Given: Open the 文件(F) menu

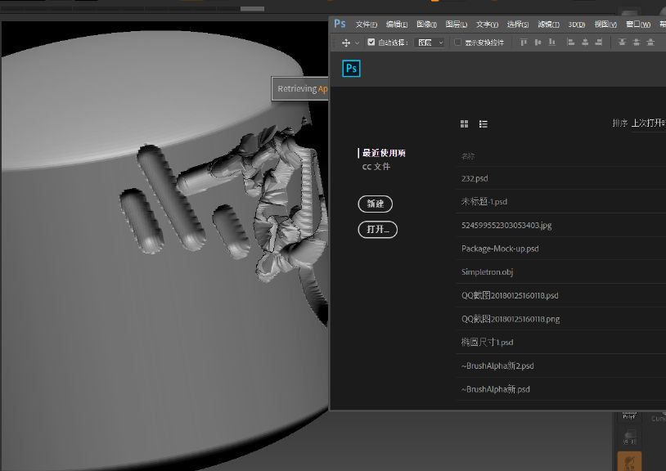Looking at the screenshot, I should (x=366, y=25).
